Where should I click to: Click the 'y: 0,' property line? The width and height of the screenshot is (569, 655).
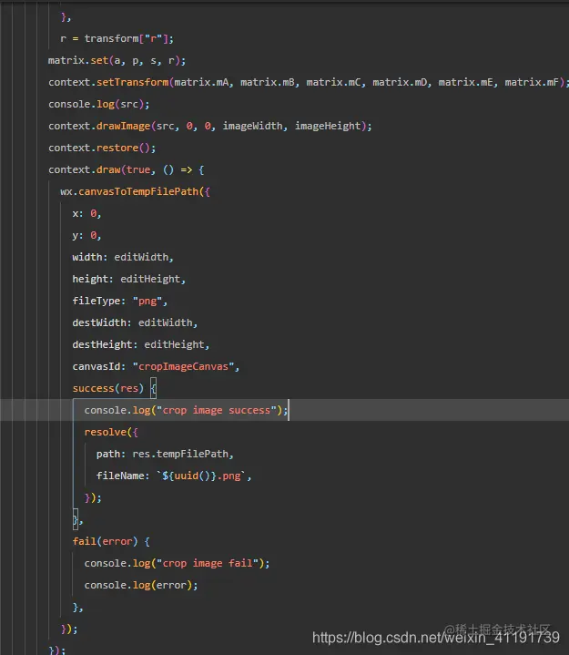(86, 235)
